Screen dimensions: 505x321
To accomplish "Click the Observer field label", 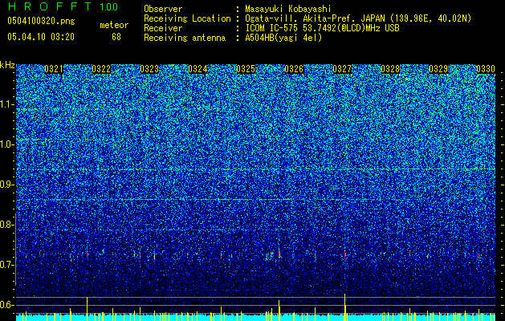I will [163, 9].
